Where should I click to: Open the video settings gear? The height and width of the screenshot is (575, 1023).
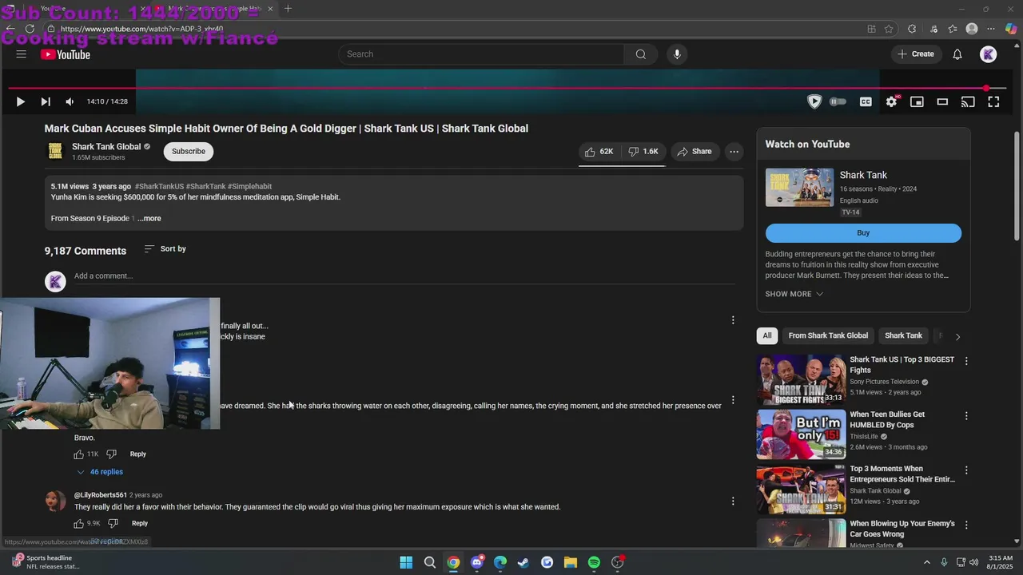[891, 101]
